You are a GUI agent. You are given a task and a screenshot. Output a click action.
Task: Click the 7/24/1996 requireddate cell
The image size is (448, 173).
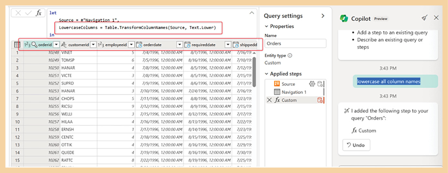tap(207, 91)
